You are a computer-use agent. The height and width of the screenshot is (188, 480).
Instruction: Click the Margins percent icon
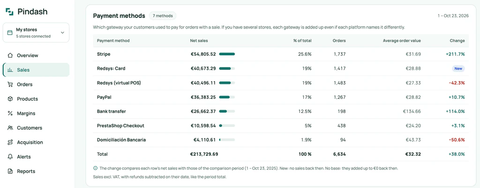tap(10, 113)
